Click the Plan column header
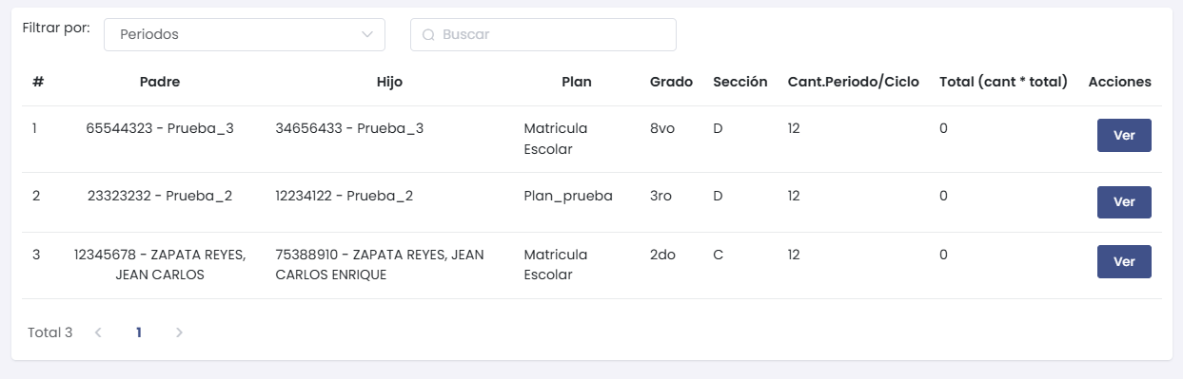The image size is (1183, 379). pos(577,82)
